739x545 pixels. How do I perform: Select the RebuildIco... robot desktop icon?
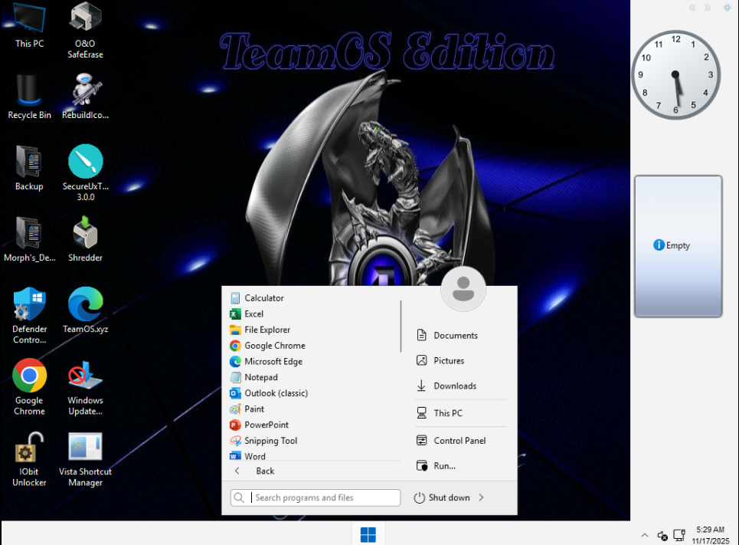coord(85,97)
